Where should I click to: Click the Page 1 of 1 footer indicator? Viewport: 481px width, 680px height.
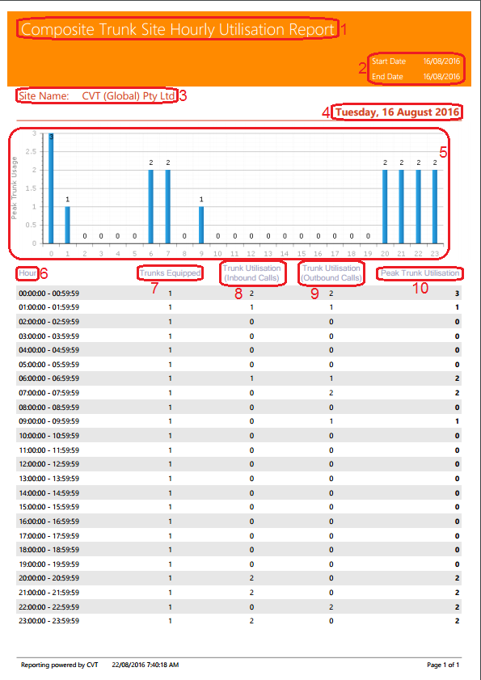tap(443, 665)
